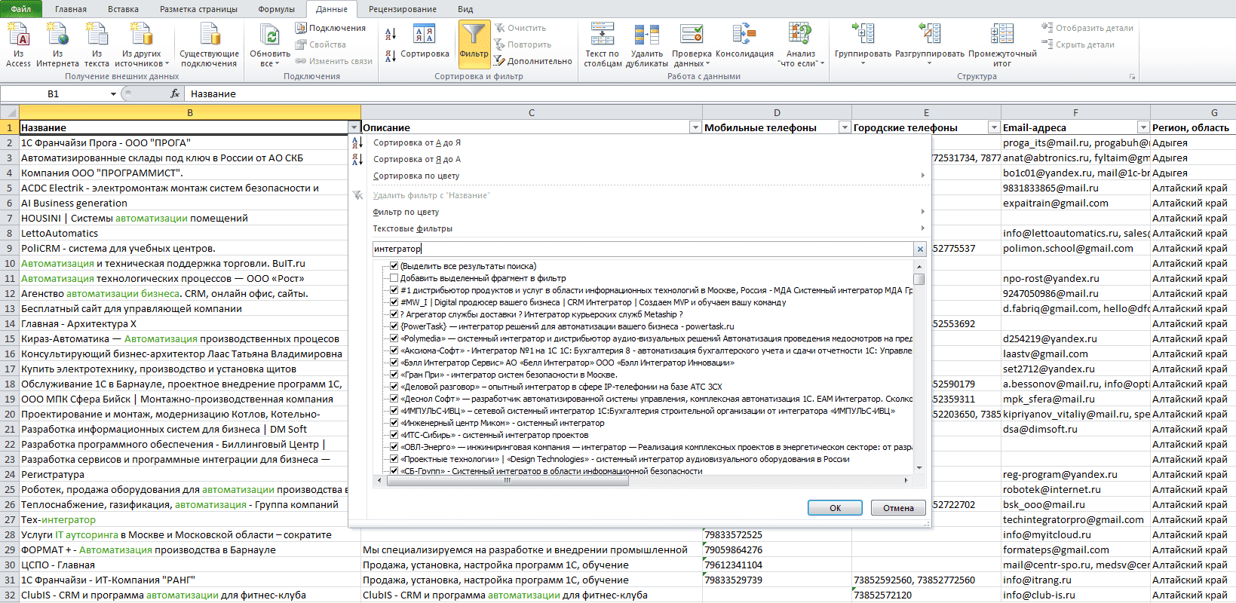
Task: Uncheck '{PowerTask} — интегратор решений' item
Action: pos(394,326)
